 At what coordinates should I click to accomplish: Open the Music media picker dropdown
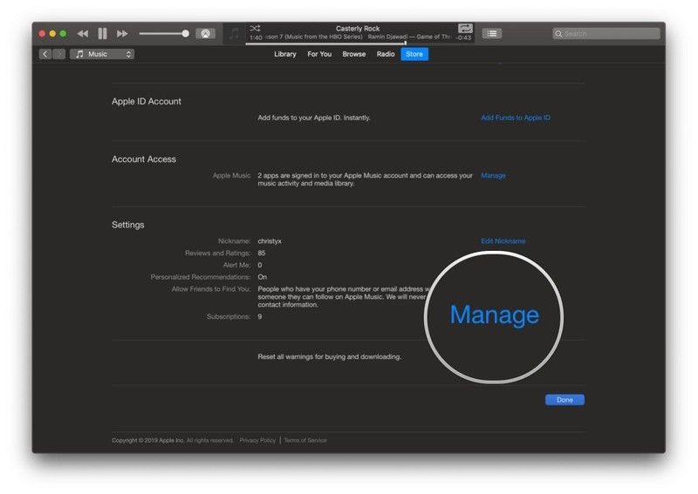102,54
